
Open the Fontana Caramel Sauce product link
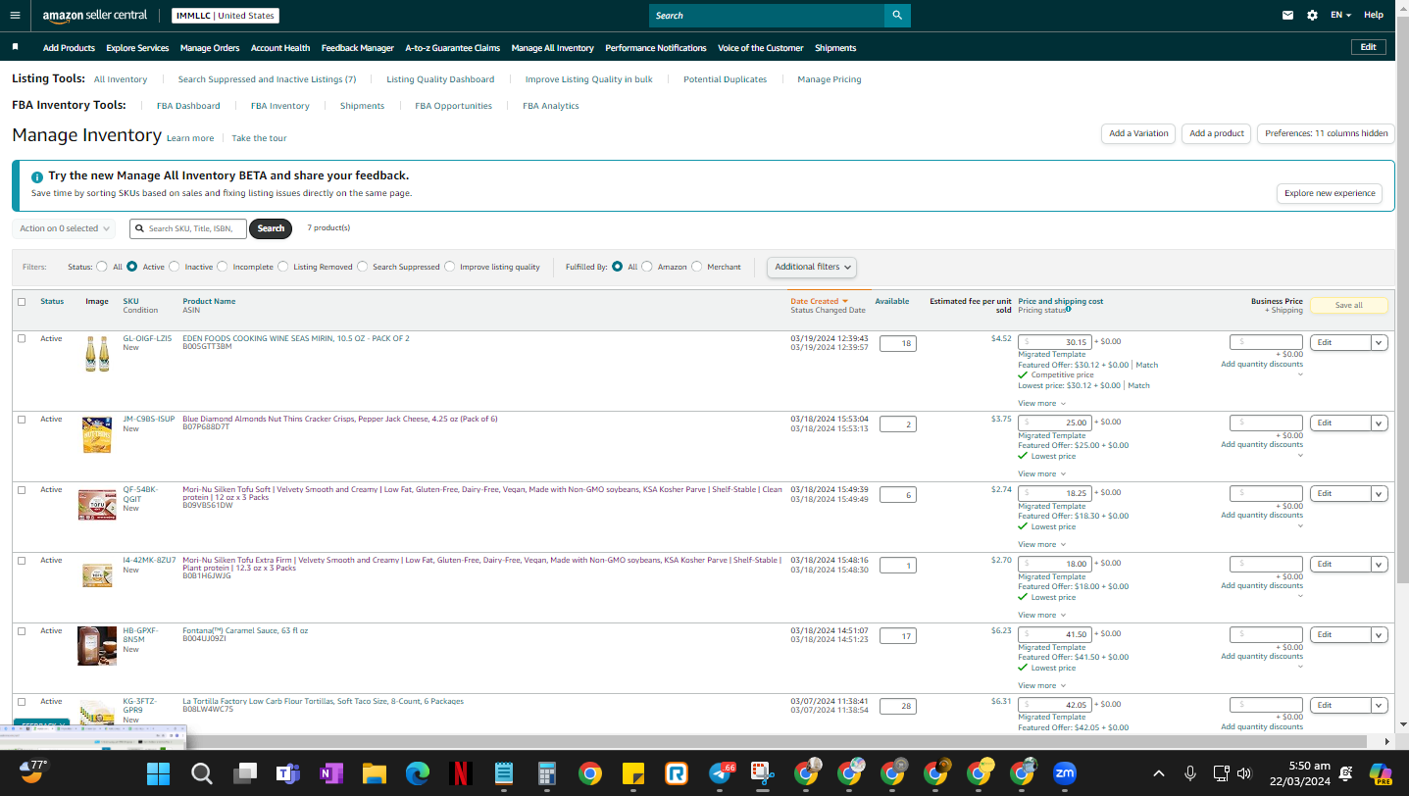pyautogui.click(x=245, y=630)
